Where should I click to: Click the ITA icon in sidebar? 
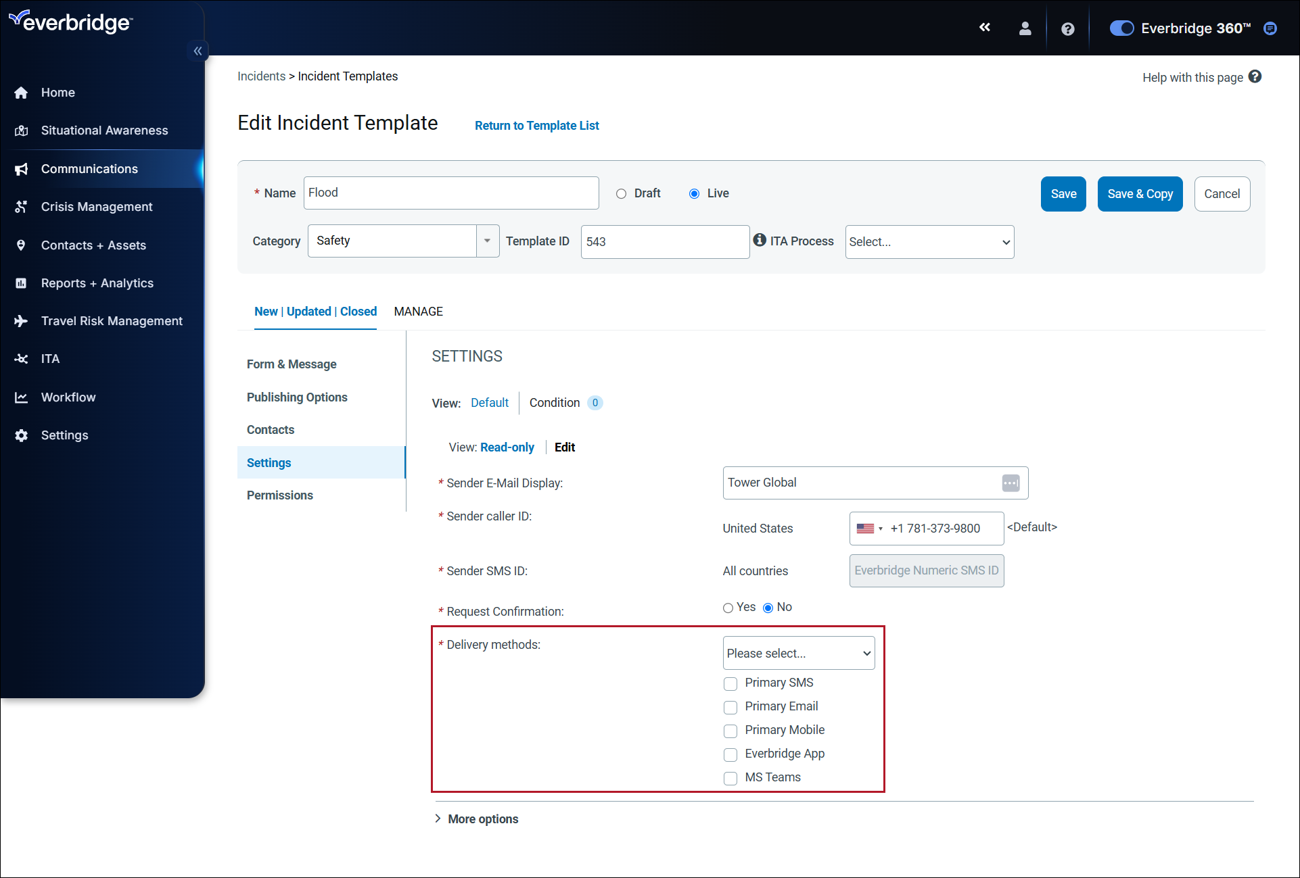pyautogui.click(x=22, y=359)
